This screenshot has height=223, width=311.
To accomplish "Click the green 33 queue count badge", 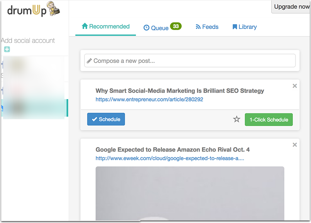I will pyautogui.click(x=176, y=26).
